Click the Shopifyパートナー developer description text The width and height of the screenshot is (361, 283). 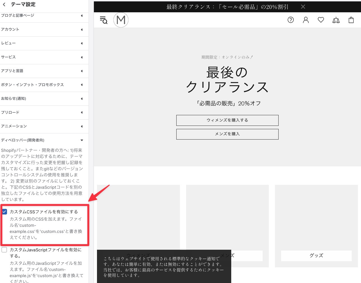42,175
